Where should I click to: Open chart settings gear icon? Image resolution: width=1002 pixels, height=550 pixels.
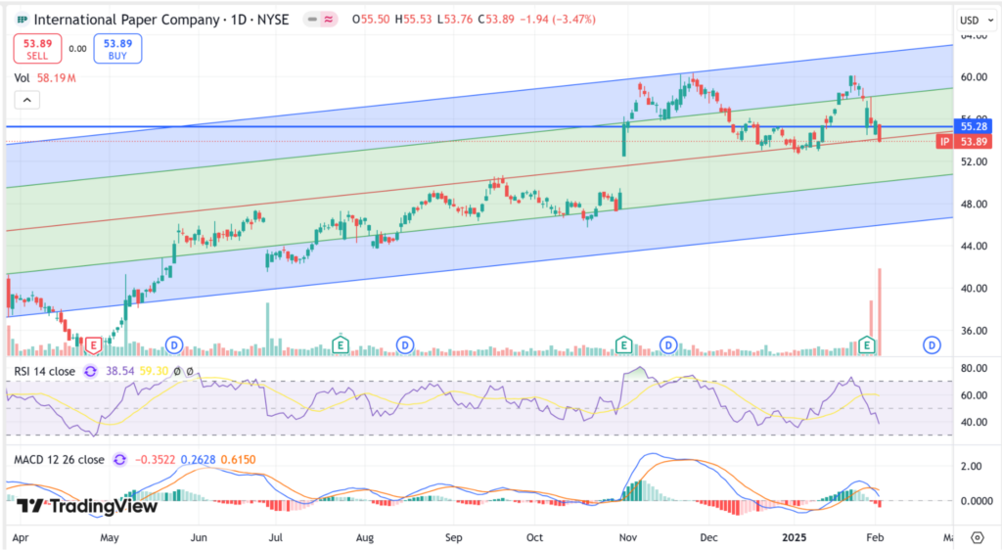(x=978, y=537)
